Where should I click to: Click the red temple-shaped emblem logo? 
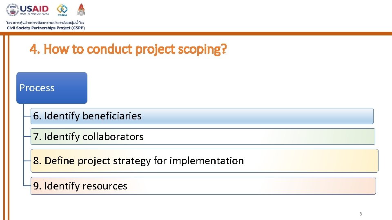tap(81, 10)
